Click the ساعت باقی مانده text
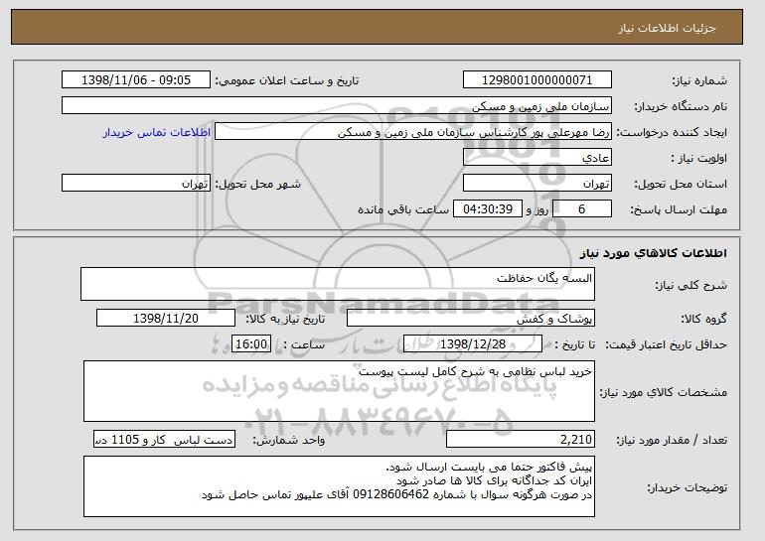The width and height of the screenshot is (765, 541). 403,209
